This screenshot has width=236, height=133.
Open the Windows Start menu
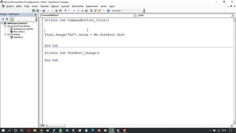[3, 130]
